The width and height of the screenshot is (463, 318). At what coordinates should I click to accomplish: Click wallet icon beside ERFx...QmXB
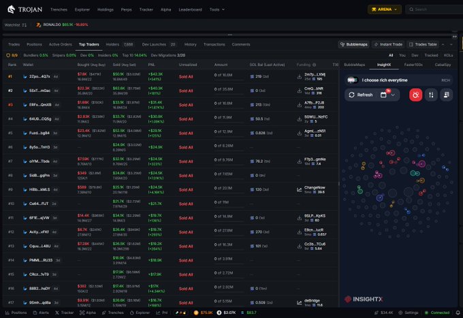(25, 105)
